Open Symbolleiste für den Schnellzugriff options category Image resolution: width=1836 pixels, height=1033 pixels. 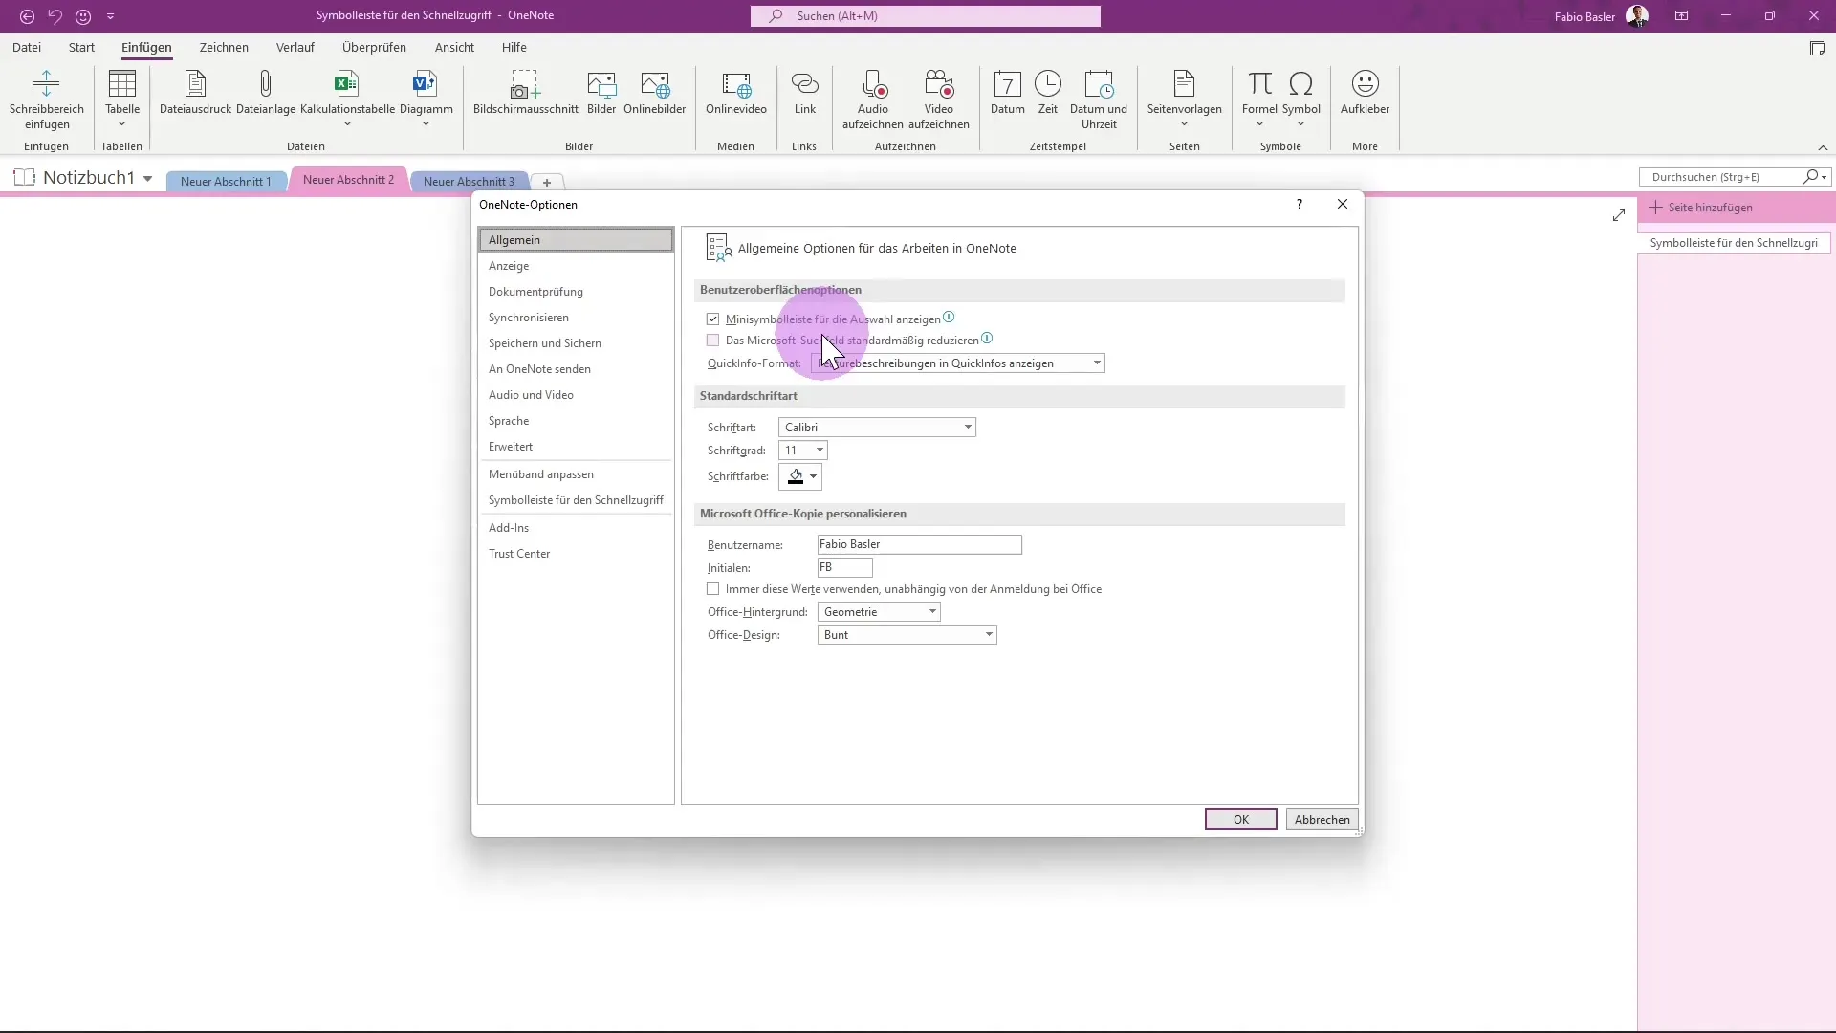pos(576,500)
